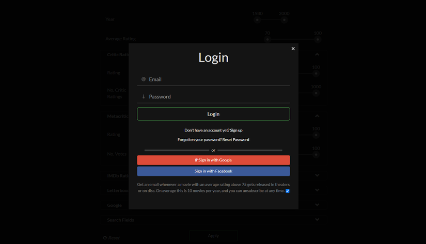Focus the Password input field
This screenshot has height=244, width=426.
tap(213, 96)
